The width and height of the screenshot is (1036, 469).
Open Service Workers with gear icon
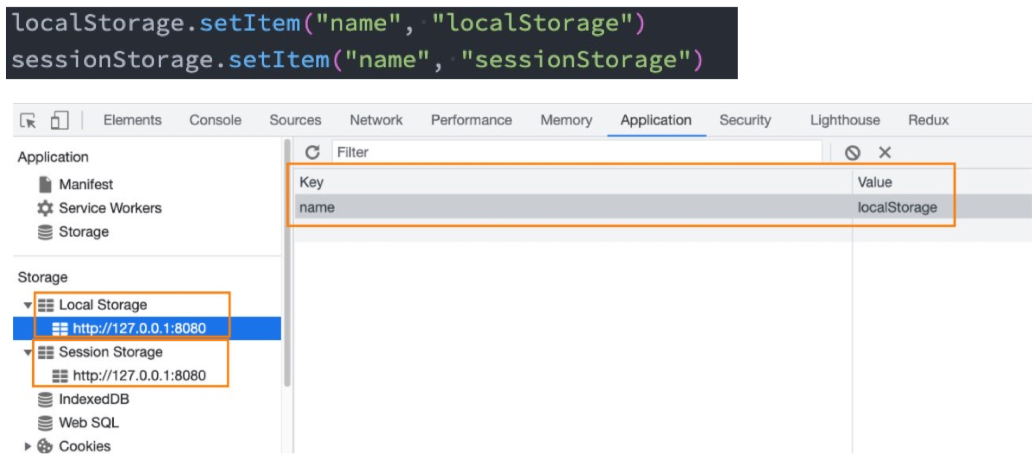pos(109,208)
